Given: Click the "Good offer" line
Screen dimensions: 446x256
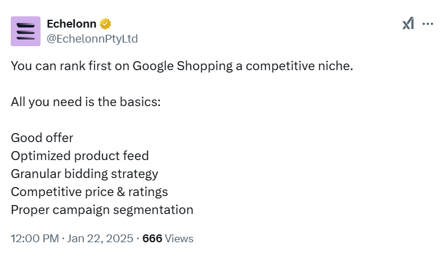Looking at the screenshot, I should pyautogui.click(x=42, y=137).
